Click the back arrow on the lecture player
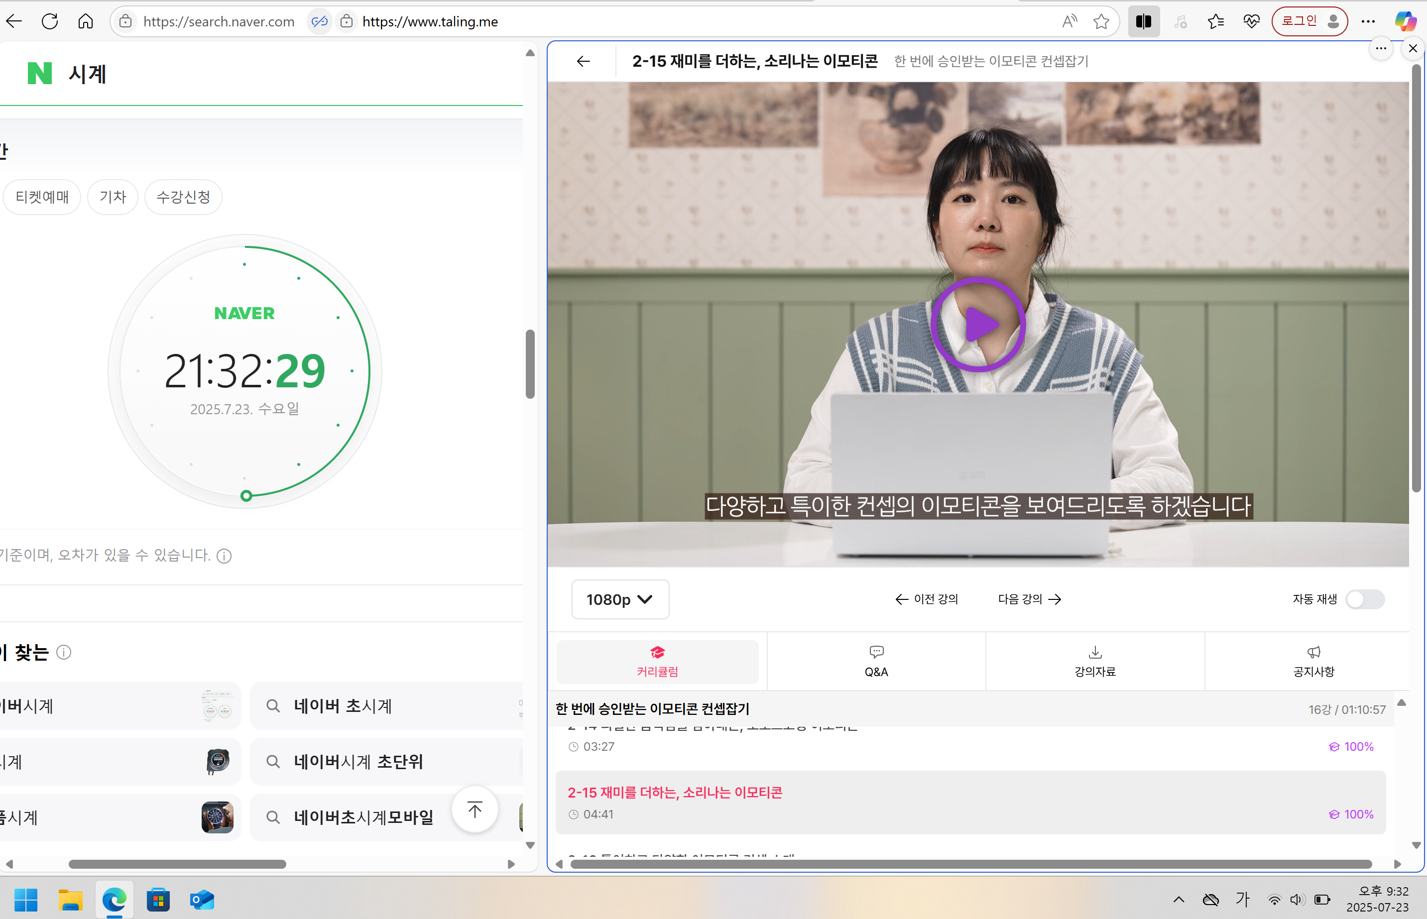This screenshot has height=919, width=1427. point(583,61)
